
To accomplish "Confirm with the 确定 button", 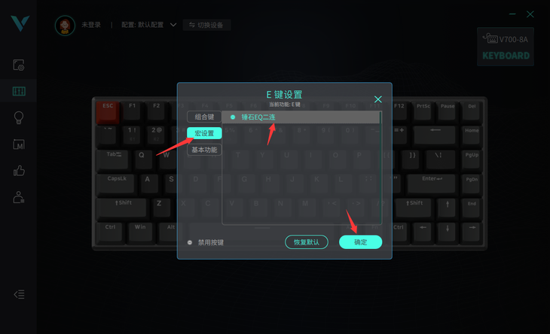I will point(361,242).
